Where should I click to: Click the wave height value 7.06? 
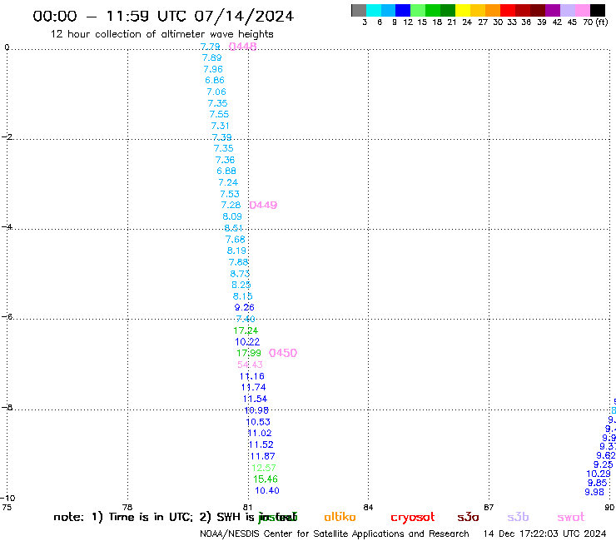tap(216, 92)
